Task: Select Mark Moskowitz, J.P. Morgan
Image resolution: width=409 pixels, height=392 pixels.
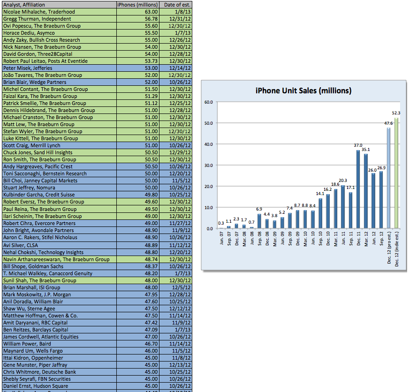Action: click(59, 295)
